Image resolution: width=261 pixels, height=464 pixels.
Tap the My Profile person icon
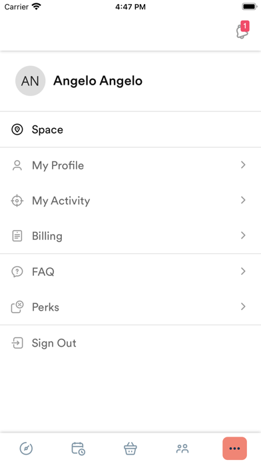click(17, 165)
